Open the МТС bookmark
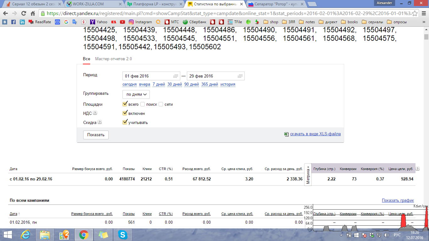Screen dimensions: 429x241 172,22
